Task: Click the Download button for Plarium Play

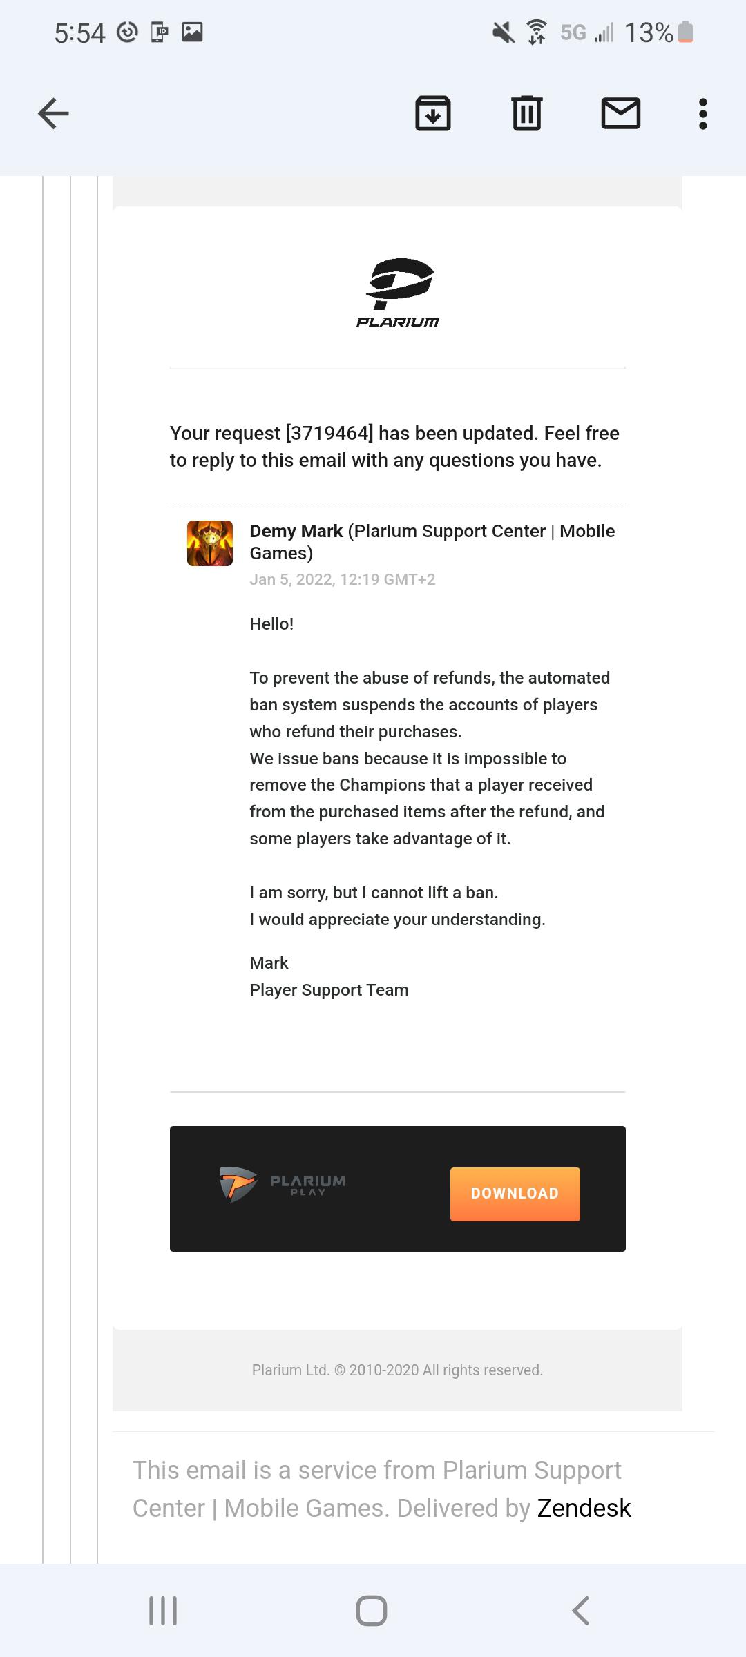Action: tap(514, 1192)
